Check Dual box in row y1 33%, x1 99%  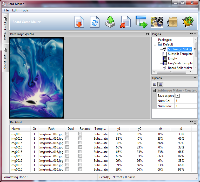click(67, 143)
